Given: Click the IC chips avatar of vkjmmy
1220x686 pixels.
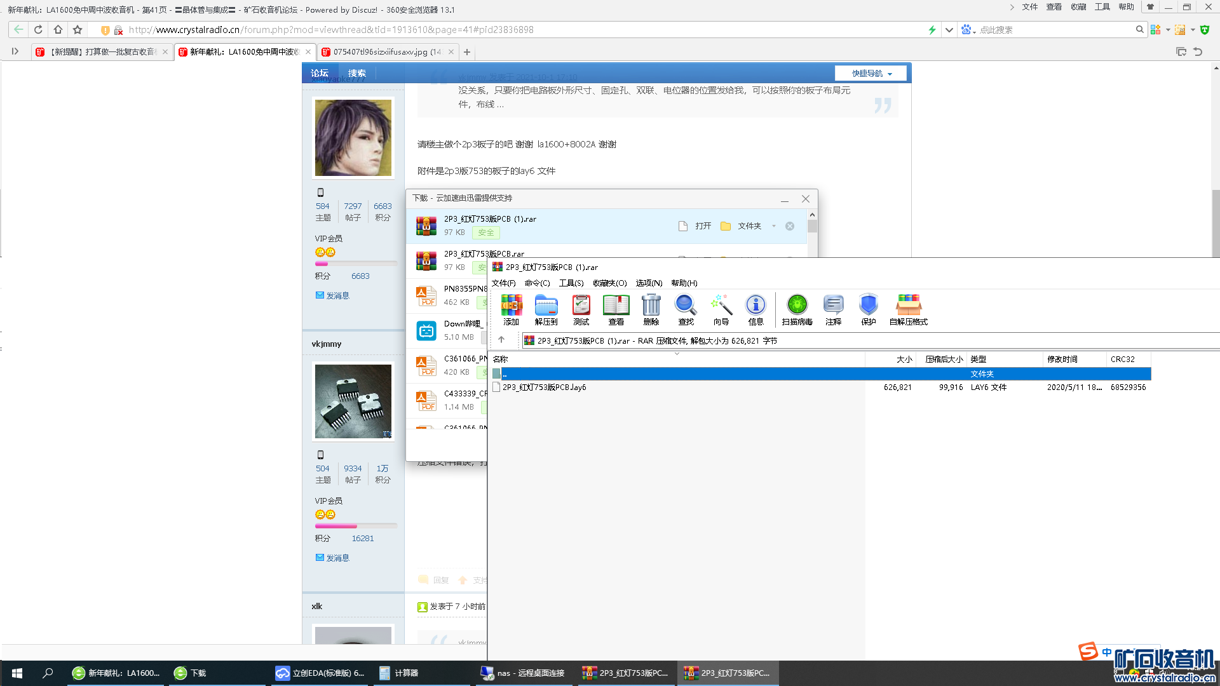Looking at the screenshot, I should 353,401.
